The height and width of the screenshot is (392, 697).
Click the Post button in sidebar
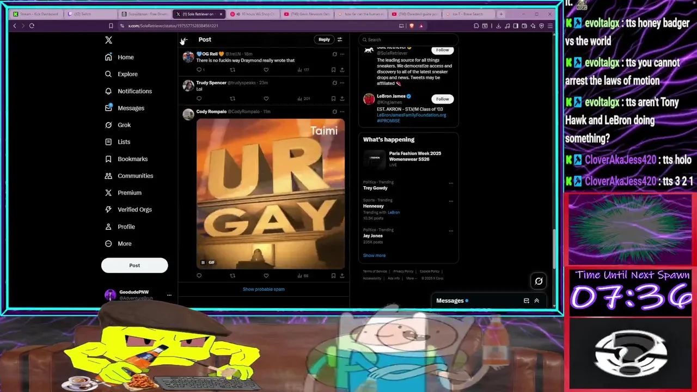[x=134, y=265]
